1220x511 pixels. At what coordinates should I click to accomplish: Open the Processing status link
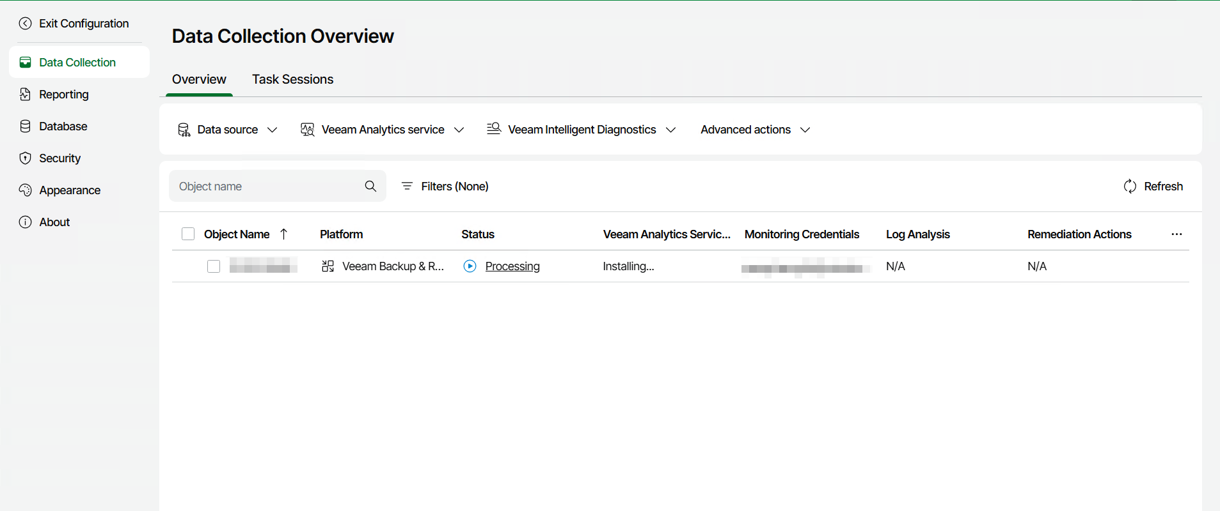click(512, 266)
